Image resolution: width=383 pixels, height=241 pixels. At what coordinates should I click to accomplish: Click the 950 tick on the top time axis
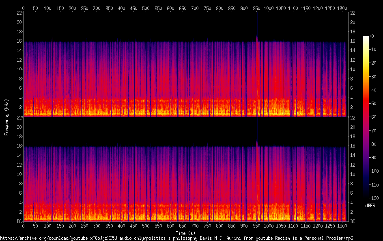click(x=256, y=8)
